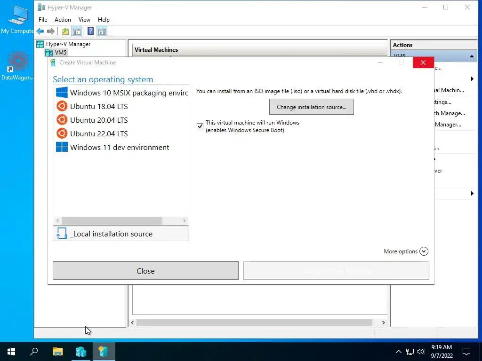Screen dimensions: 482x361
Task: Click the Close button in Create Virtual Machine
Action: (145, 271)
